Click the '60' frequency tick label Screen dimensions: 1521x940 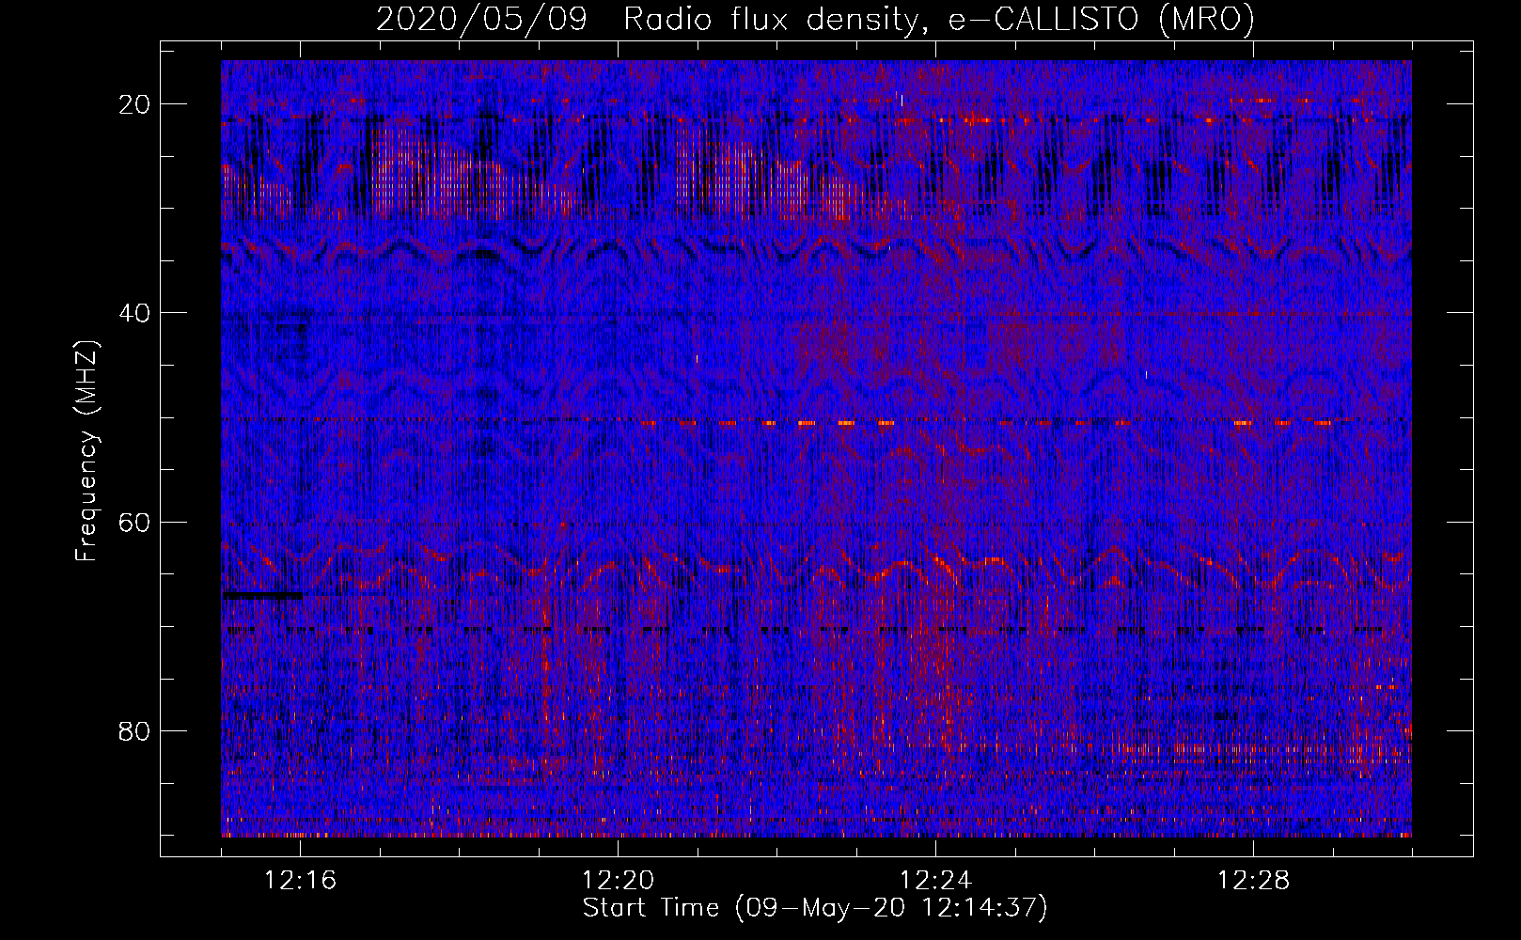click(x=135, y=522)
